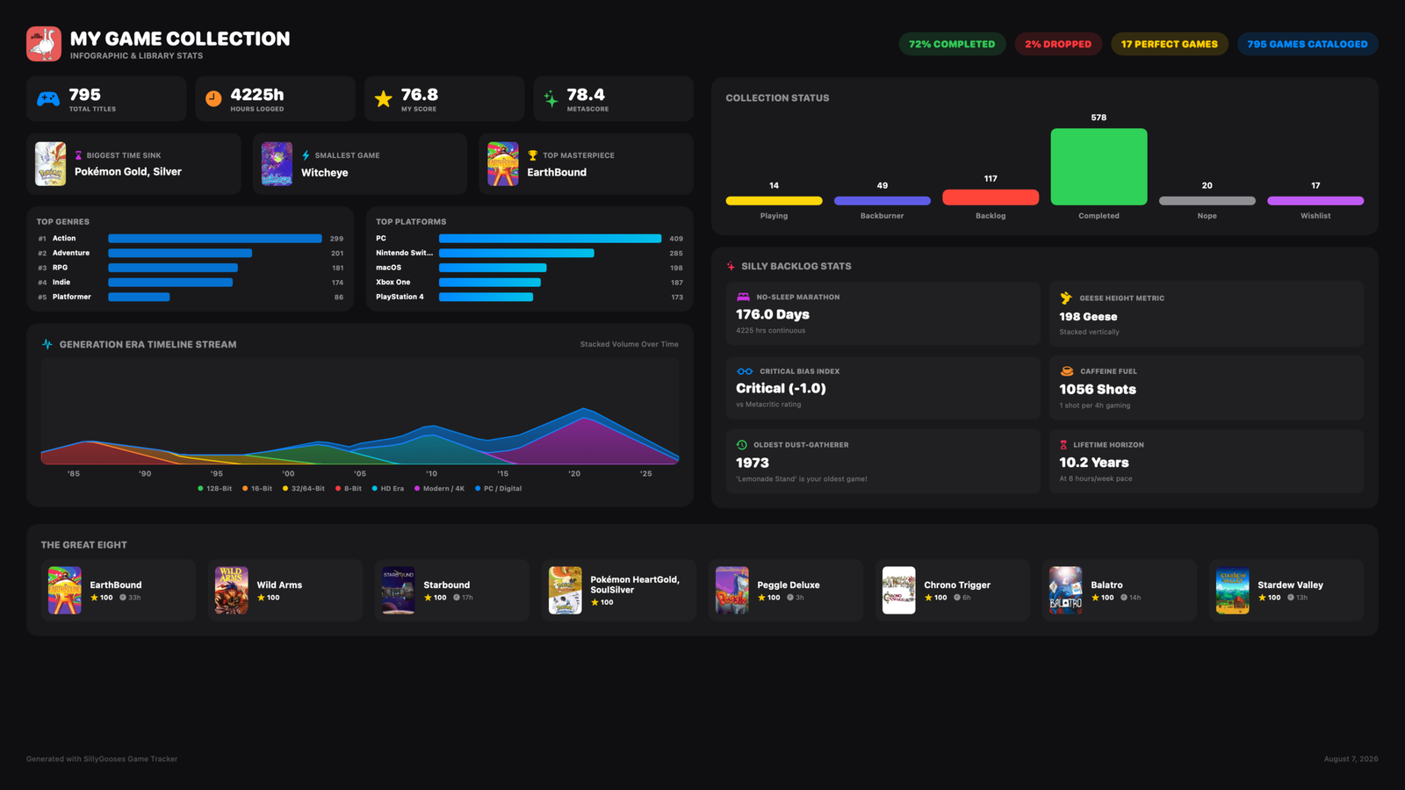Click the blue gamepad Total Titles icon

(48, 99)
